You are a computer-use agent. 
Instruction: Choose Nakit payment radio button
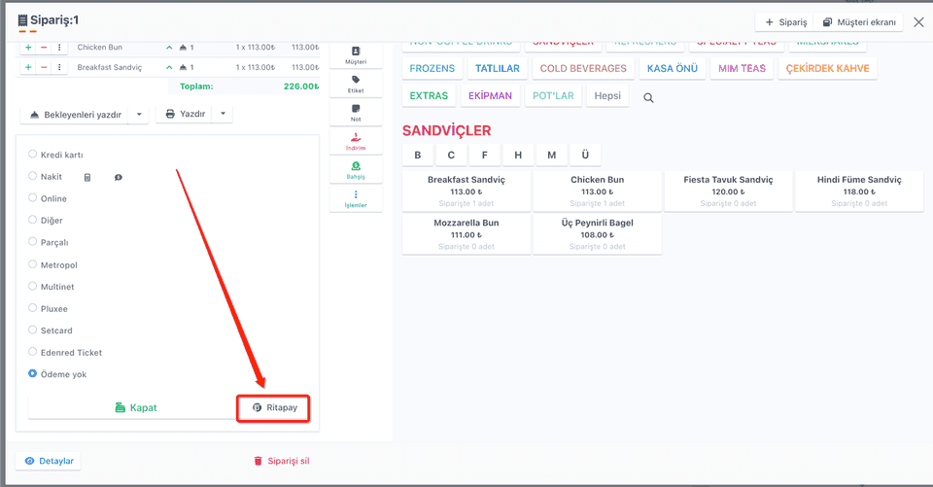click(33, 176)
